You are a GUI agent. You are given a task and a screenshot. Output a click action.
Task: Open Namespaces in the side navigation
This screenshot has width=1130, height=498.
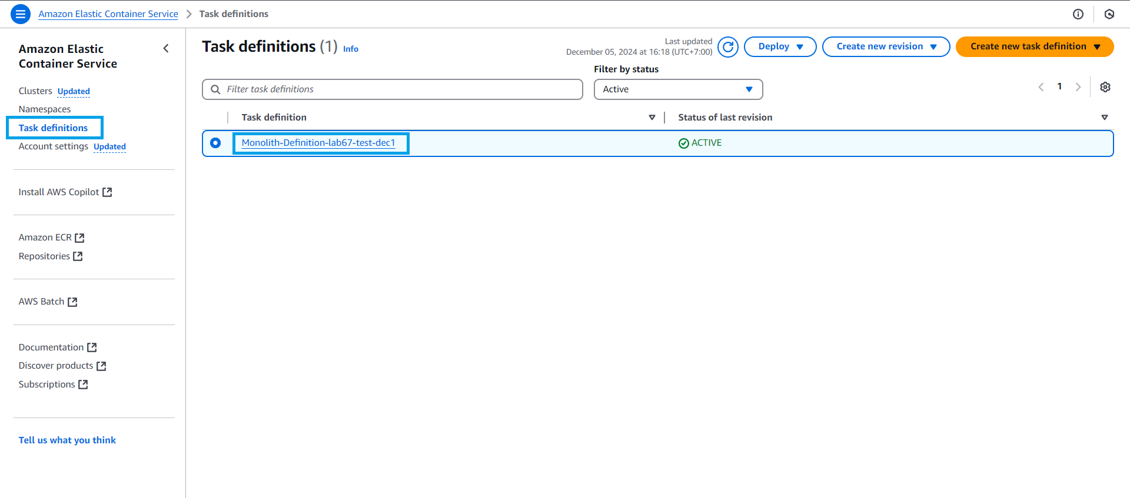pyautogui.click(x=45, y=109)
